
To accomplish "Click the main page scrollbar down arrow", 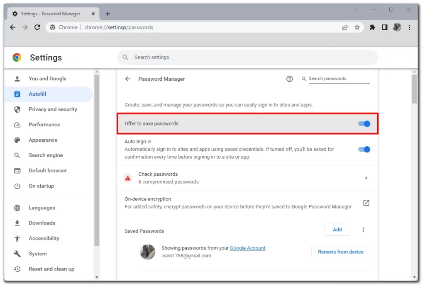I will 415,278.
